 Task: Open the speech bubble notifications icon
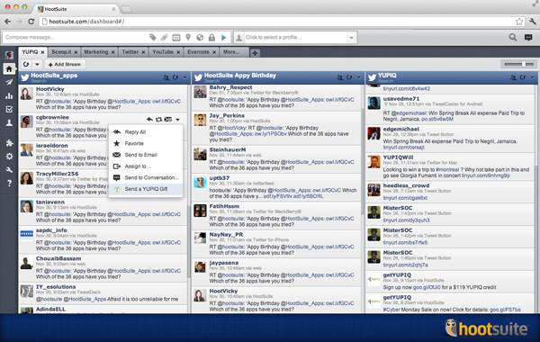528,37
